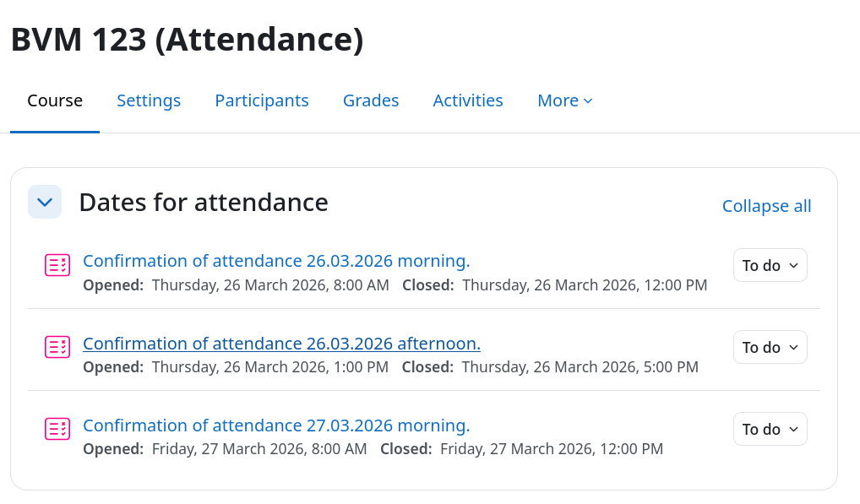This screenshot has width=860, height=504.
Task: Expand the More navigation menu
Action: (565, 100)
